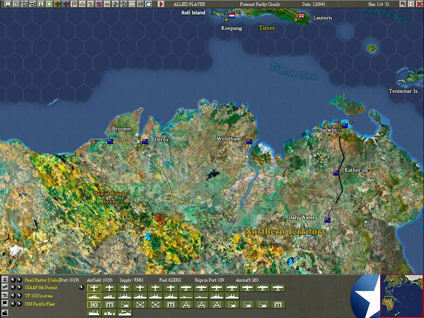Click the minimap in bottom right corner
Screen dimensions: 424x318
(x=401, y=296)
